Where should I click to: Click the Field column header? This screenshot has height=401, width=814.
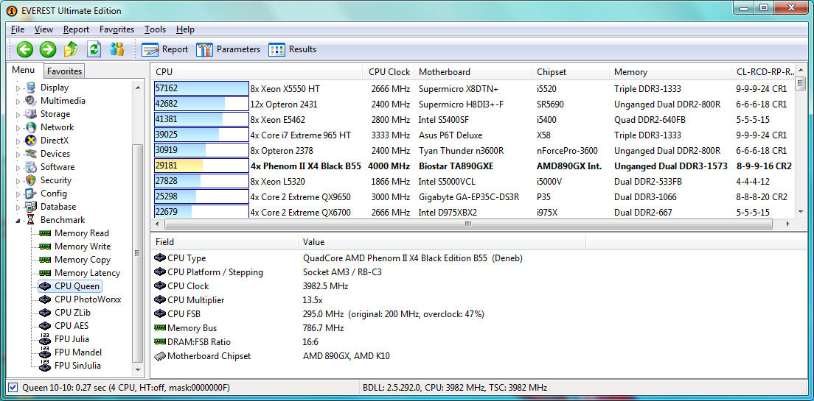click(224, 242)
